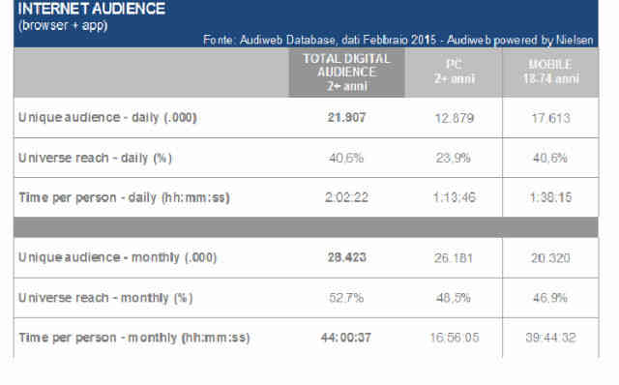619x385 pixels.
Task: Select the Time per person - daily label
Action: (x=124, y=197)
